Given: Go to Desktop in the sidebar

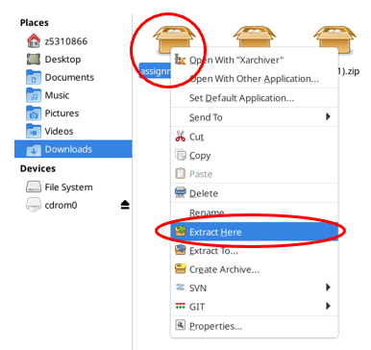Looking at the screenshot, I should coord(73,60).
